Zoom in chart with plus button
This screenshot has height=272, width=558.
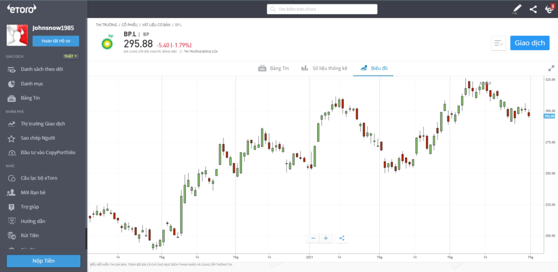(x=326, y=238)
